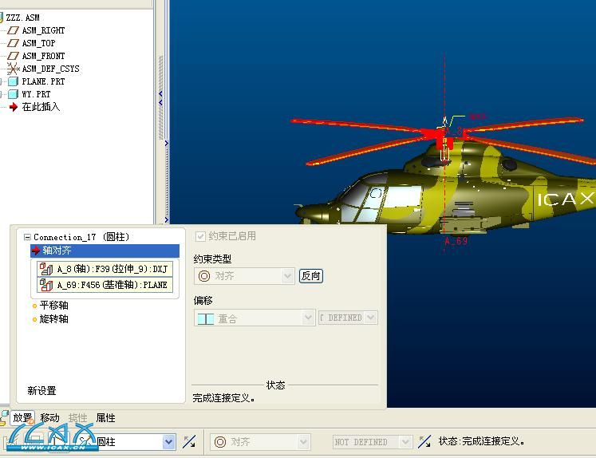Viewport: 596px width, 458px height.
Task: Click the first left-pointing panel collapse arrow
Action: (x=160, y=93)
